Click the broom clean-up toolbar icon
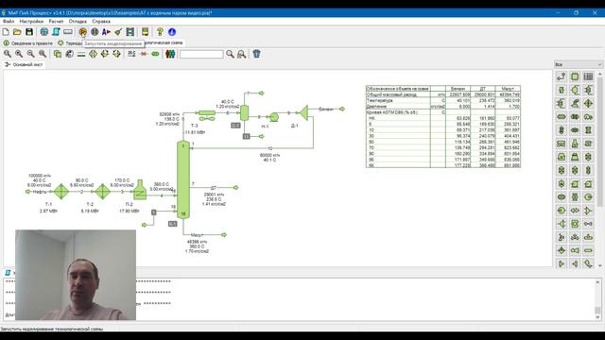This screenshot has height=340, width=605. click(x=118, y=32)
